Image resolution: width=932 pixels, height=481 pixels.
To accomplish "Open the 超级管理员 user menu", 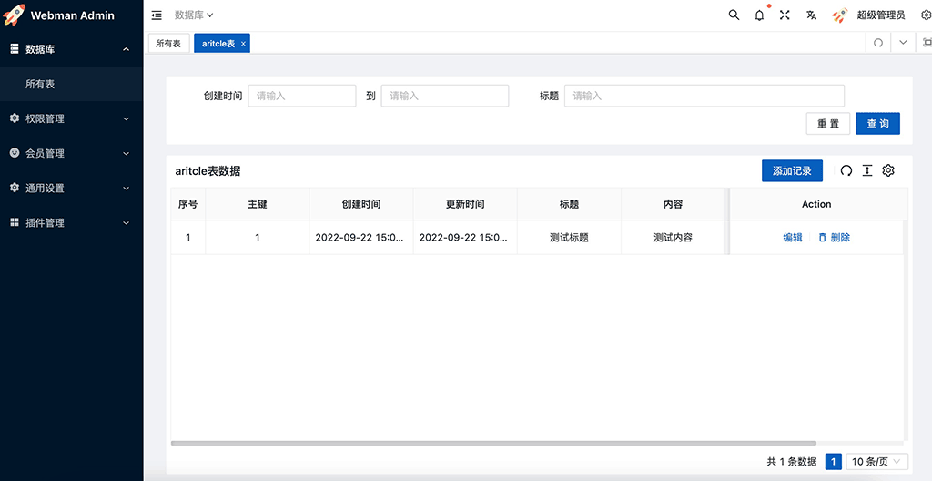I will coord(881,15).
